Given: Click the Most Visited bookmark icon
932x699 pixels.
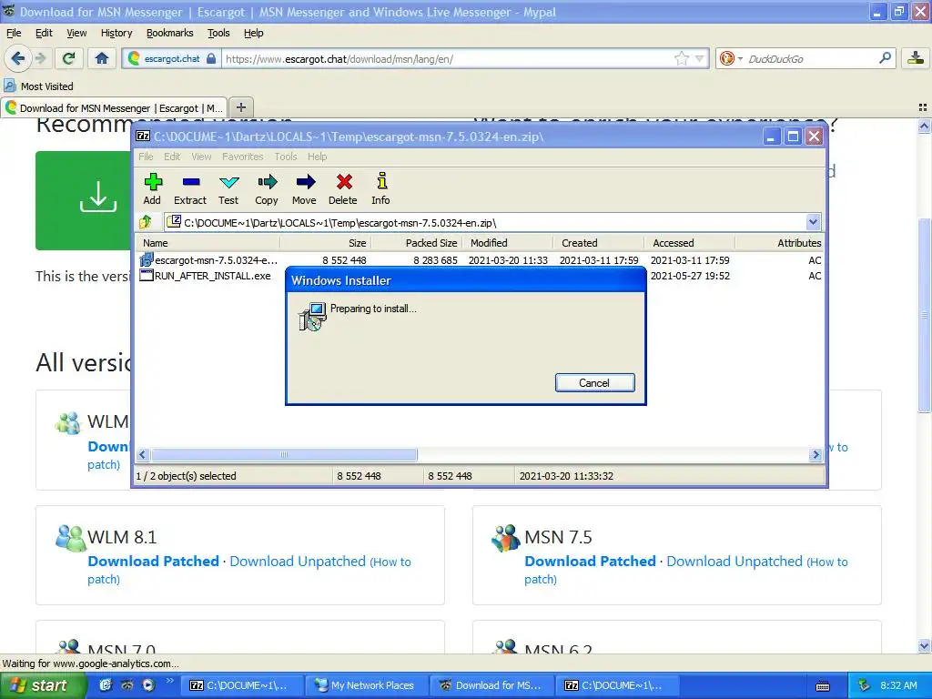Looking at the screenshot, I should (x=10, y=86).
